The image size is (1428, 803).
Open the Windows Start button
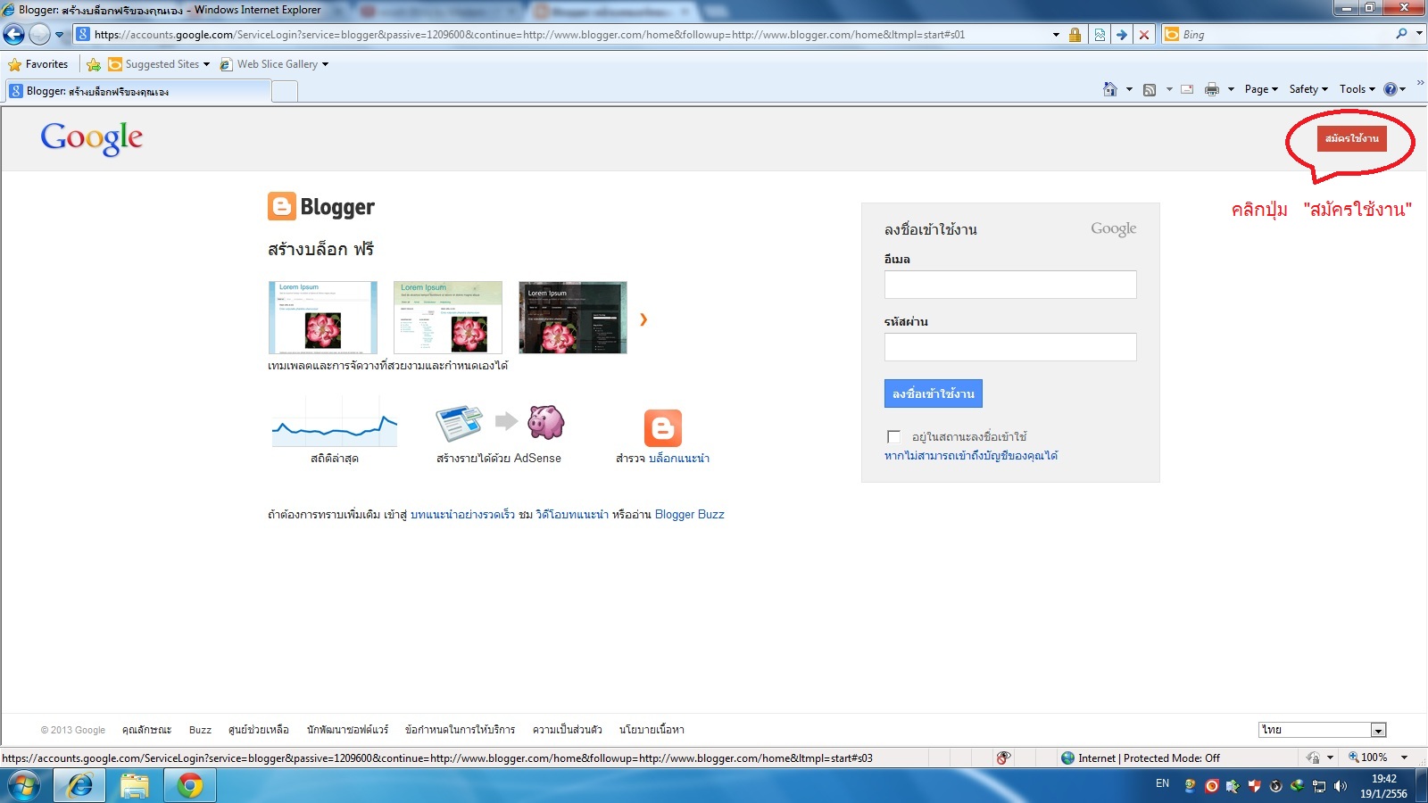click(24, 786)
